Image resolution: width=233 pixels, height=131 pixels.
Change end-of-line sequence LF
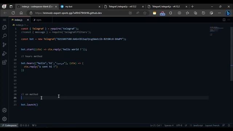pyautogui.click(x=186, y=125)
